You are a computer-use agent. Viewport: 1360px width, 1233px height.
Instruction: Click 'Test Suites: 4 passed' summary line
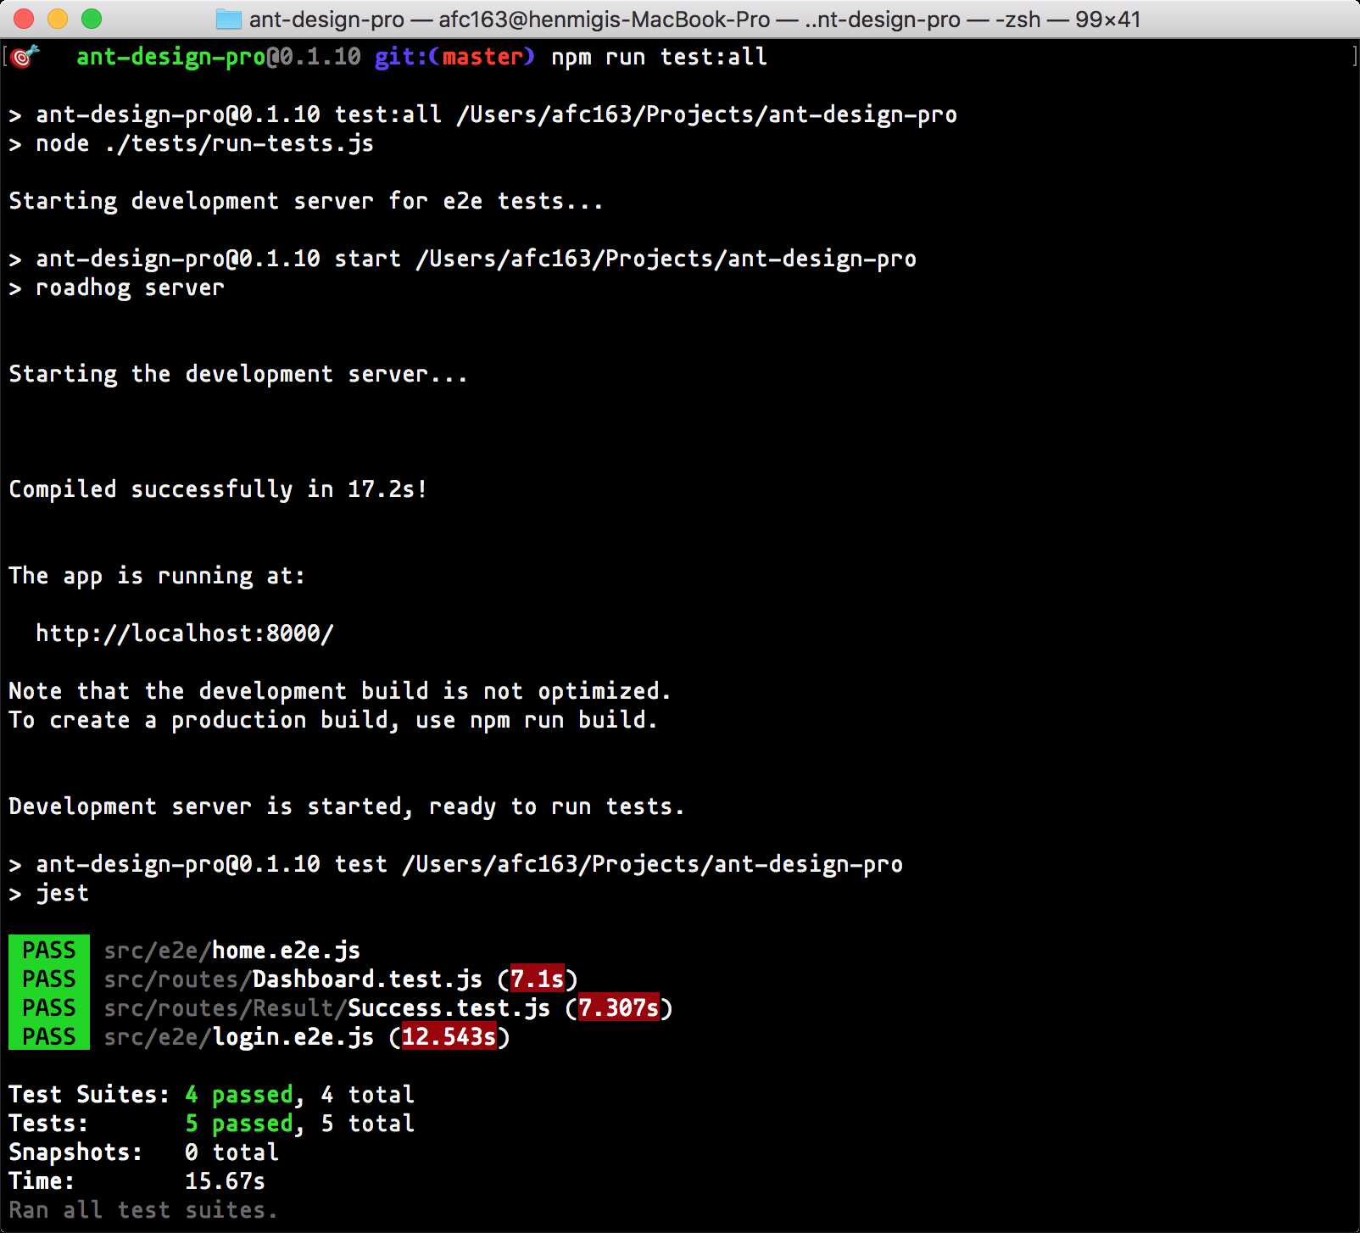tap(211, 1095)
